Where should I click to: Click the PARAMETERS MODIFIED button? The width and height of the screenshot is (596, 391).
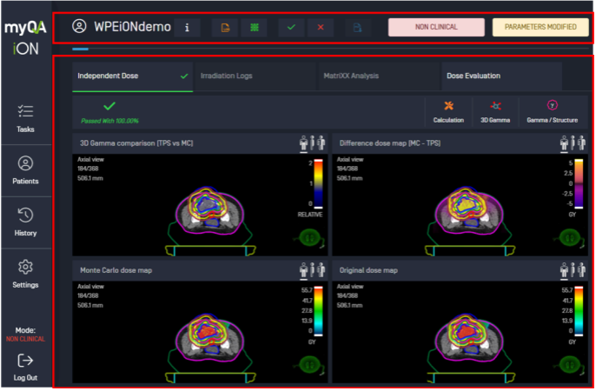(x=535, y=27)
